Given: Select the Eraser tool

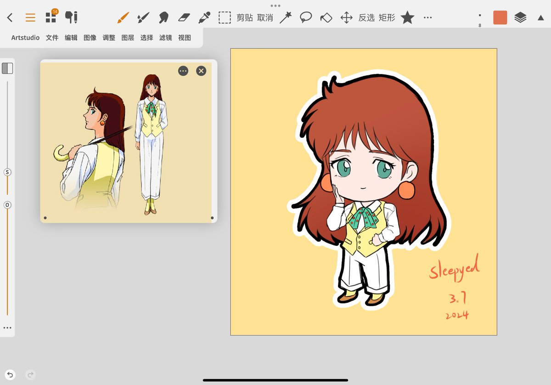Looking at the screenshot, I should (184, 18).
